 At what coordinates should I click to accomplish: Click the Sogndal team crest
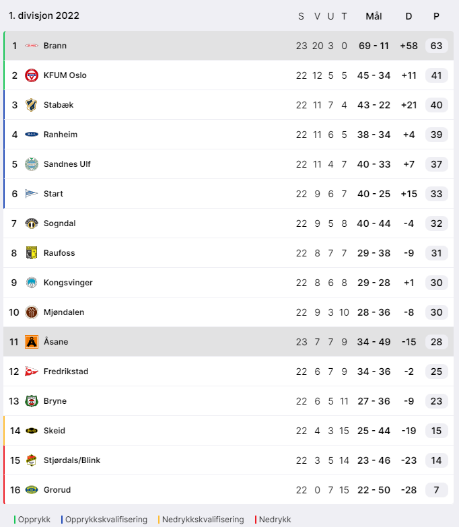[x=32, y=223]
